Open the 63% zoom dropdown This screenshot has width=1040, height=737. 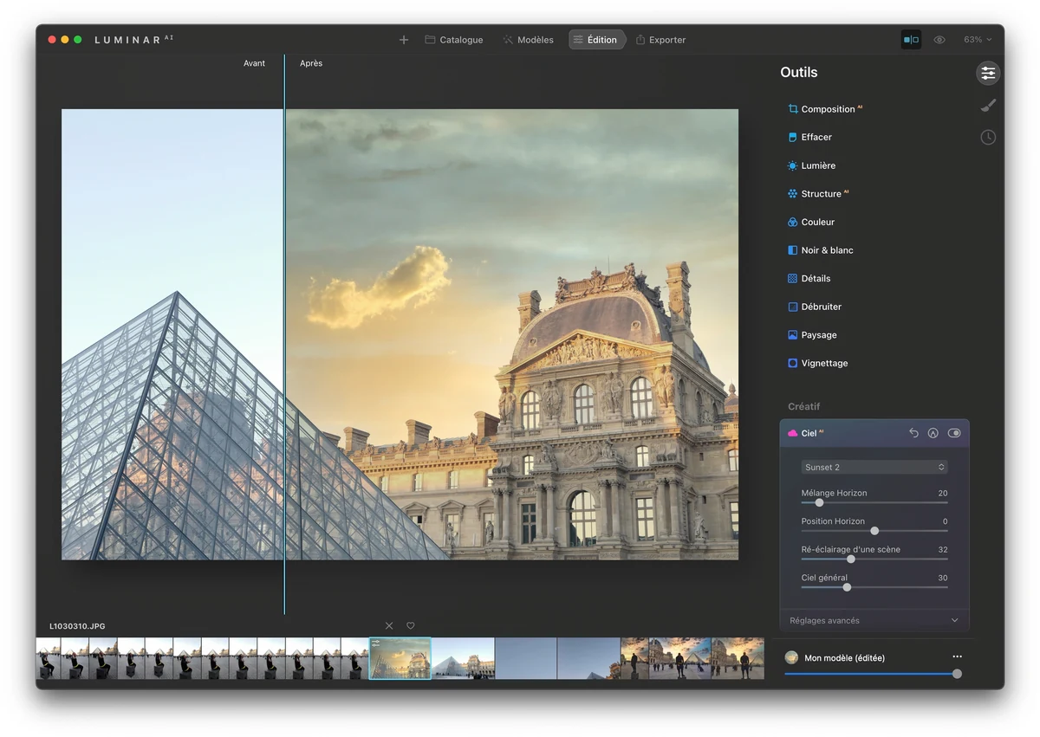(x=978, y=40)
